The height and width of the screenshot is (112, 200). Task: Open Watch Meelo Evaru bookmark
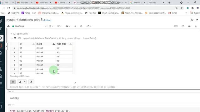(108, 13)
